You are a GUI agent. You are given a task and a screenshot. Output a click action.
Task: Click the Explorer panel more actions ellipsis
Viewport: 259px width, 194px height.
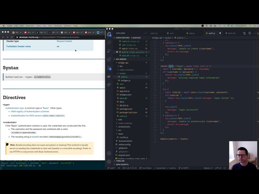coord(145,33)
